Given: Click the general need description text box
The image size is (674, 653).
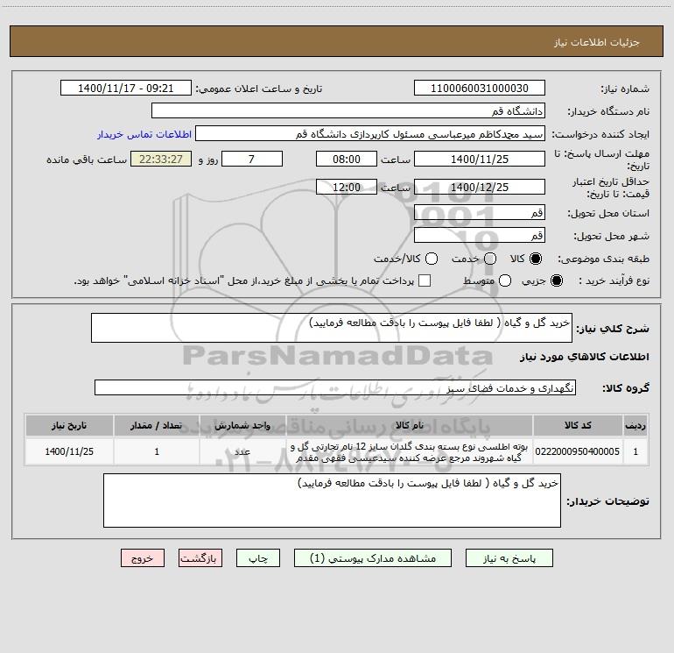Looking at the screenshot, I should pos(332,328).
